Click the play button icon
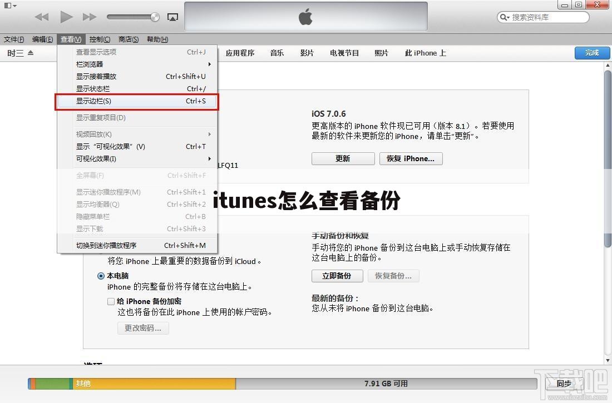Screen dimensions: 612x403 point(66,17)
